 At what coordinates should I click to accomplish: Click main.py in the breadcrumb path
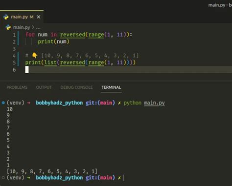(x=22, y=27)
